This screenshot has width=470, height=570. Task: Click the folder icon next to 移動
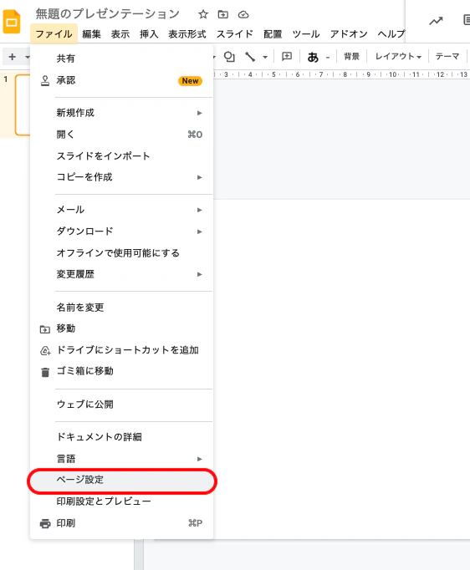pos(45,329)
